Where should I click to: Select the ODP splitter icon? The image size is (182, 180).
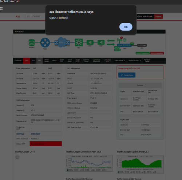tap(101, 42)
